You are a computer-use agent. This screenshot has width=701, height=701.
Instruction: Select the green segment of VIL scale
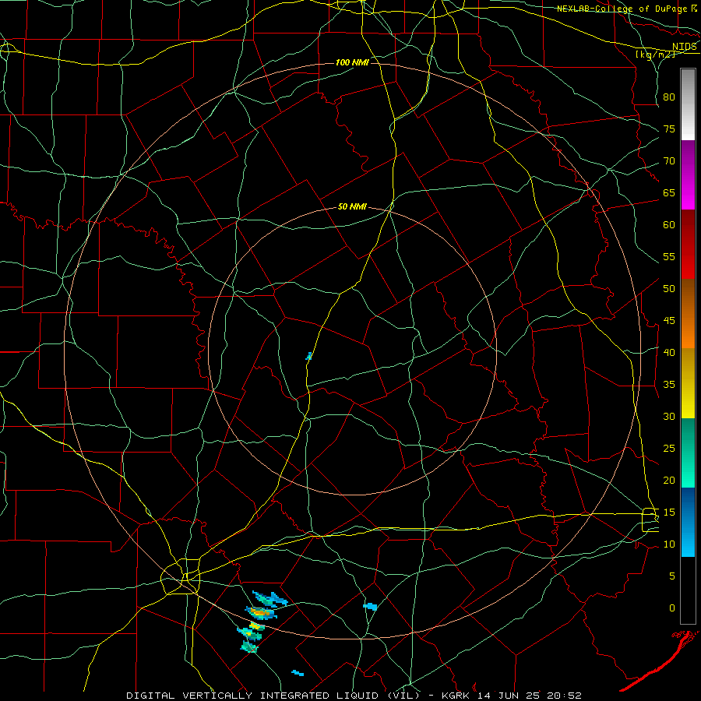pos(688,453)
